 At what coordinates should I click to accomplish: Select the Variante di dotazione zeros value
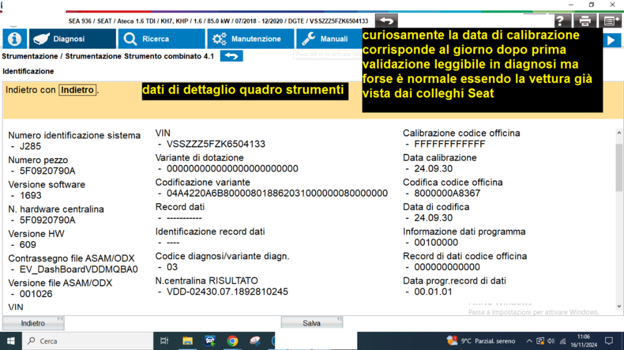[x=232, y=169]
